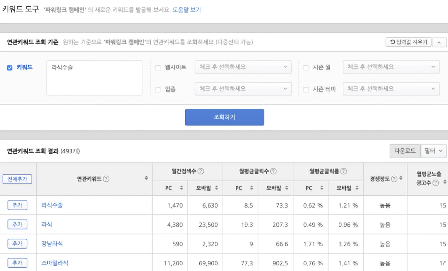Sort by 연관키워드 column arrows
448x271 pixels.
coord(146,178)
